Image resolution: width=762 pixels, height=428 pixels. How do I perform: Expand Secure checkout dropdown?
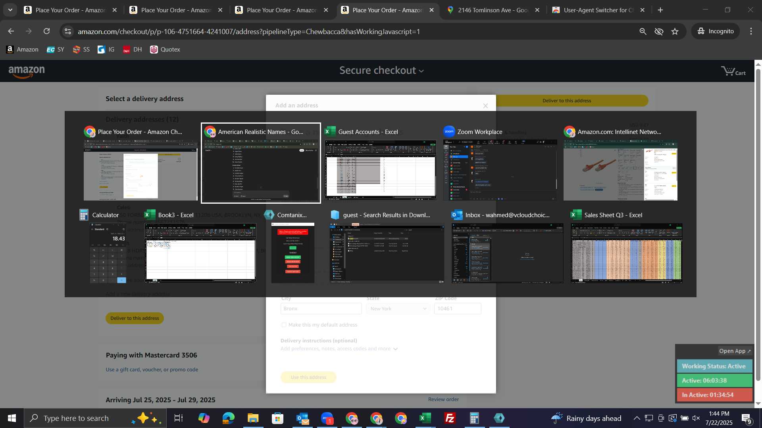381,71
